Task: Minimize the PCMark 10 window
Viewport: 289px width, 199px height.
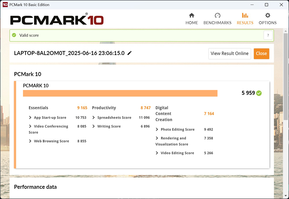Action: click(252, 4)
